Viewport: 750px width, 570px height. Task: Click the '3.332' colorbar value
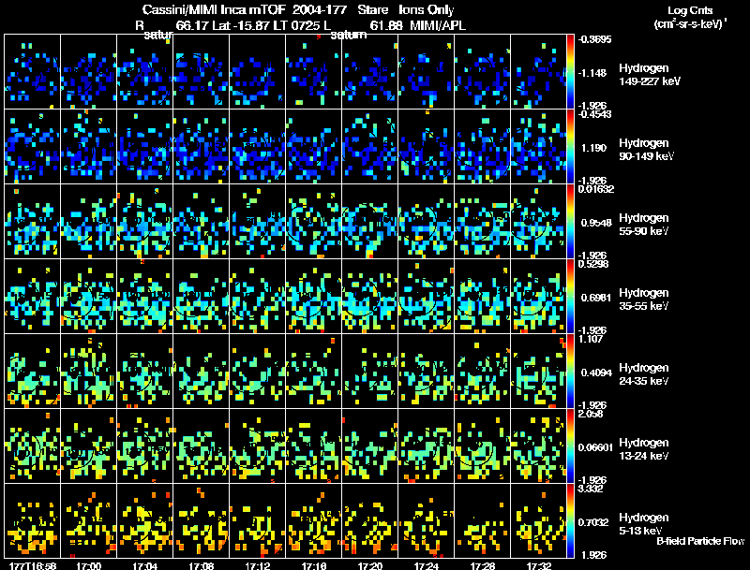pyautogui.click(x=591, y=489)
